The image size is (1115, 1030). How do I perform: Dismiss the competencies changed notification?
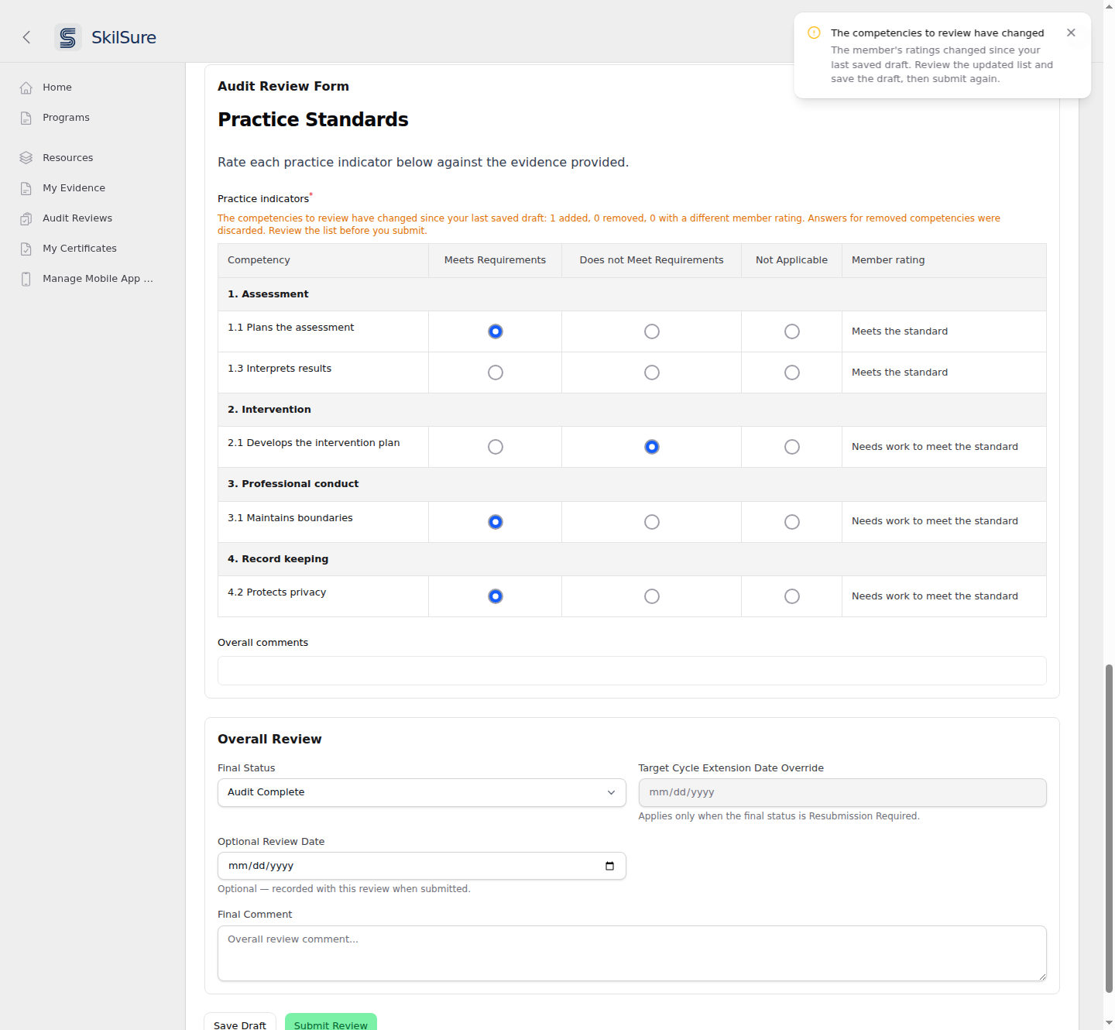(1071, 33)
